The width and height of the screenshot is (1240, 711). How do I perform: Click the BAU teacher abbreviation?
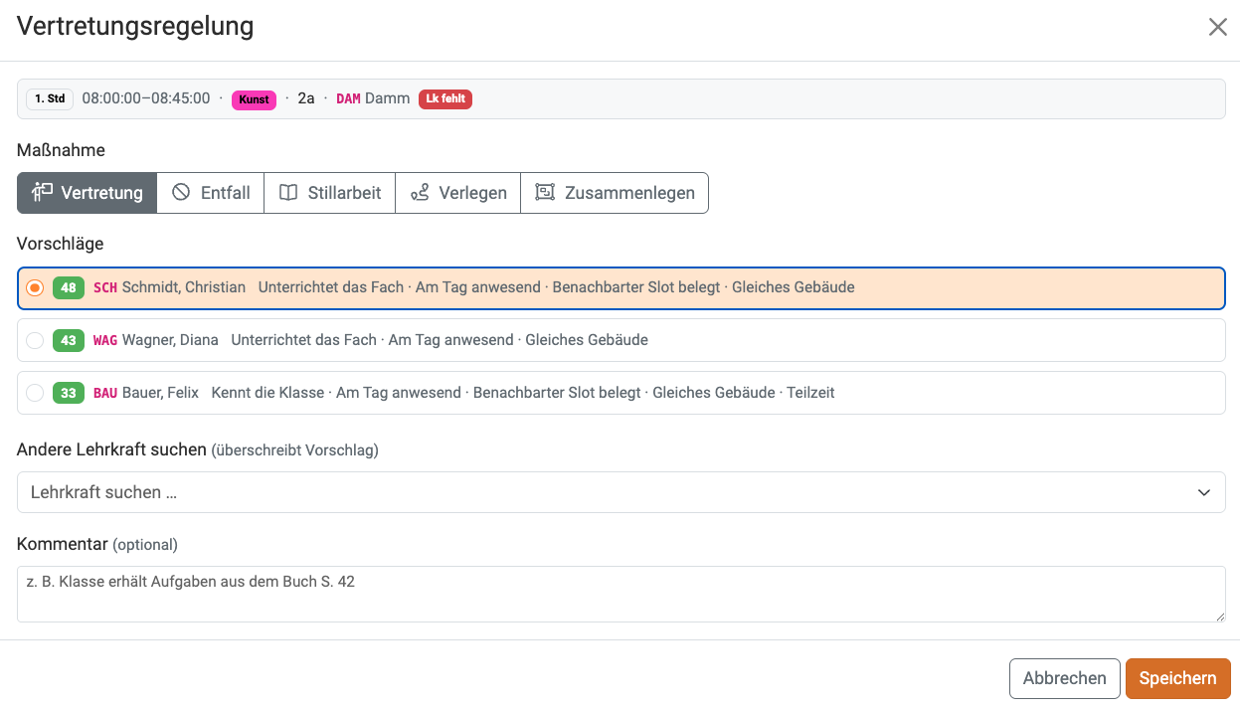(x=105, y=393)
